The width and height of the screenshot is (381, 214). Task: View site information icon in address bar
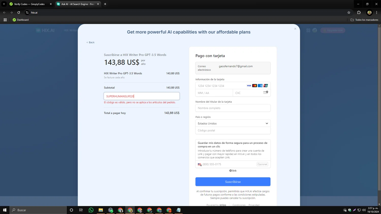tap(27, 12)
